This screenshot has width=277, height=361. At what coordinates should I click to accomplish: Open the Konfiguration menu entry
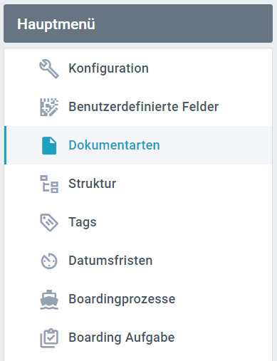pyautogui.click(x=138, y=68)
